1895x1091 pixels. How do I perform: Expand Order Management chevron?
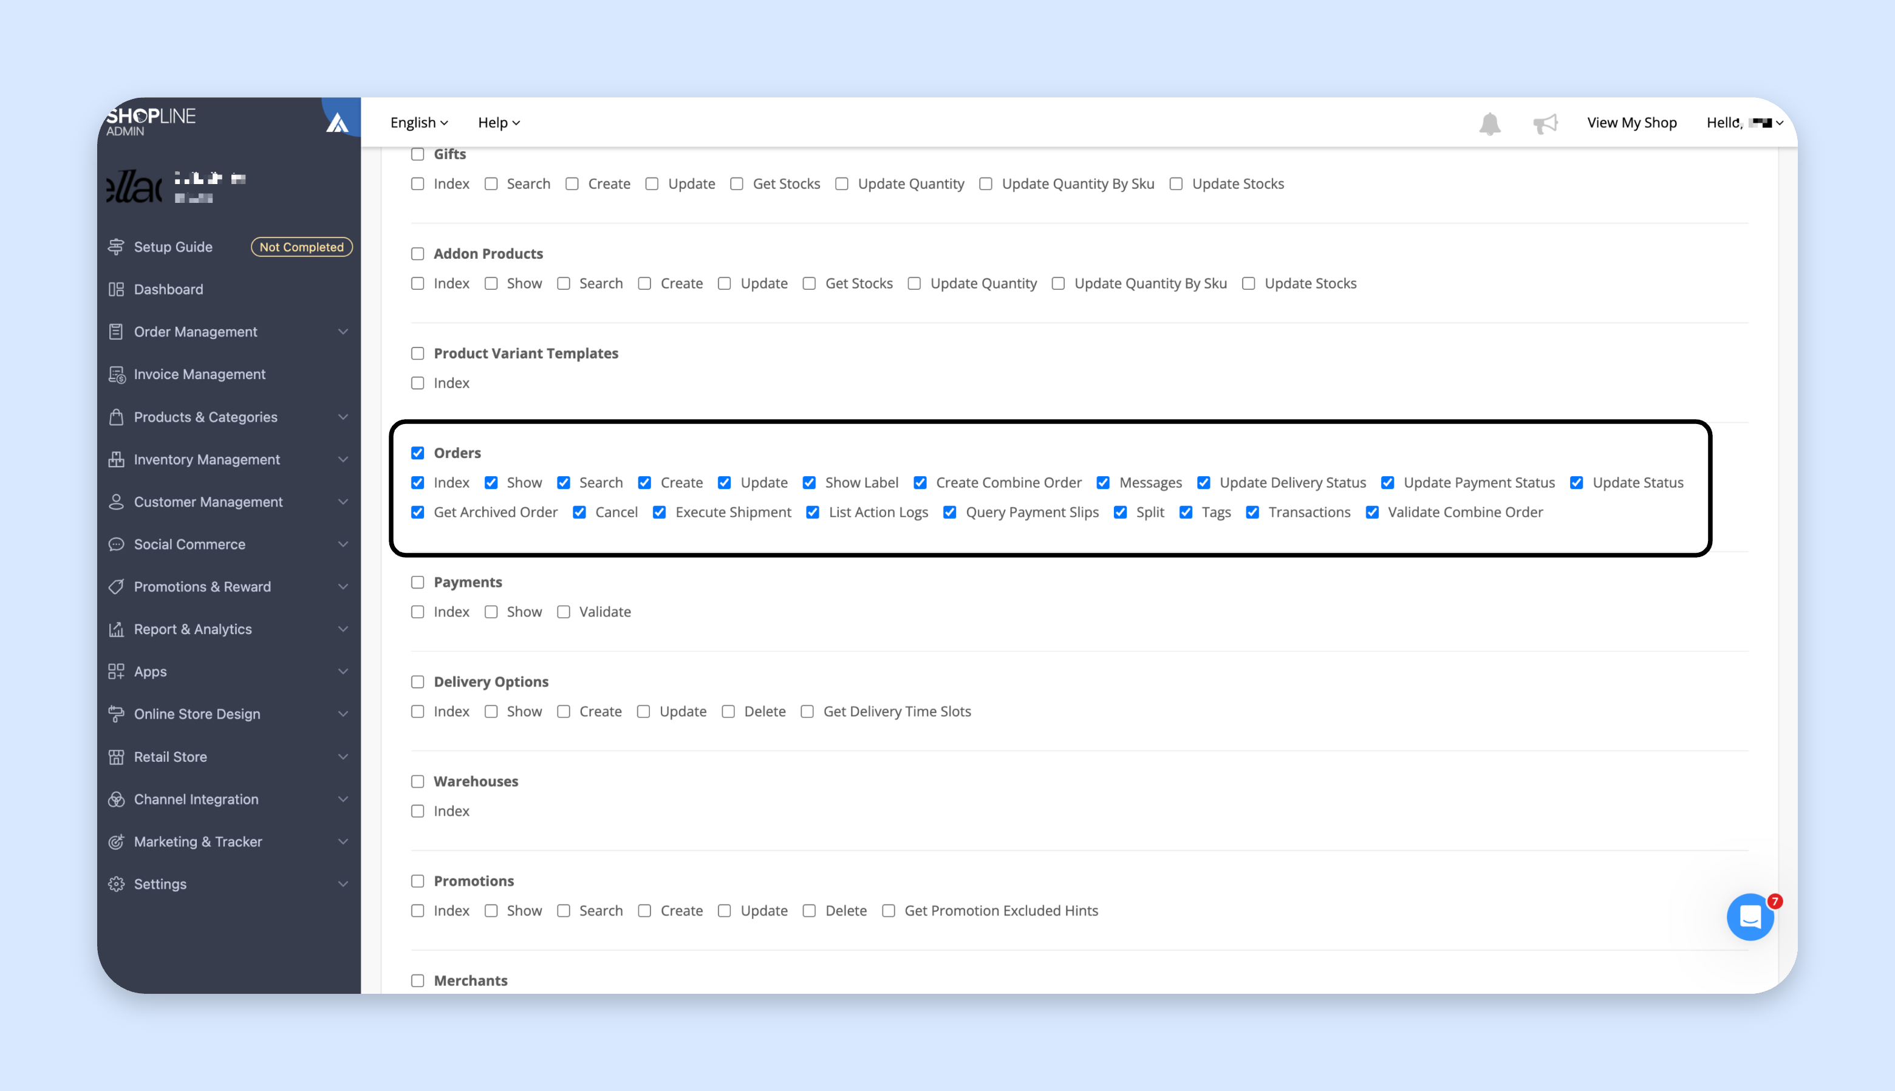343,332
